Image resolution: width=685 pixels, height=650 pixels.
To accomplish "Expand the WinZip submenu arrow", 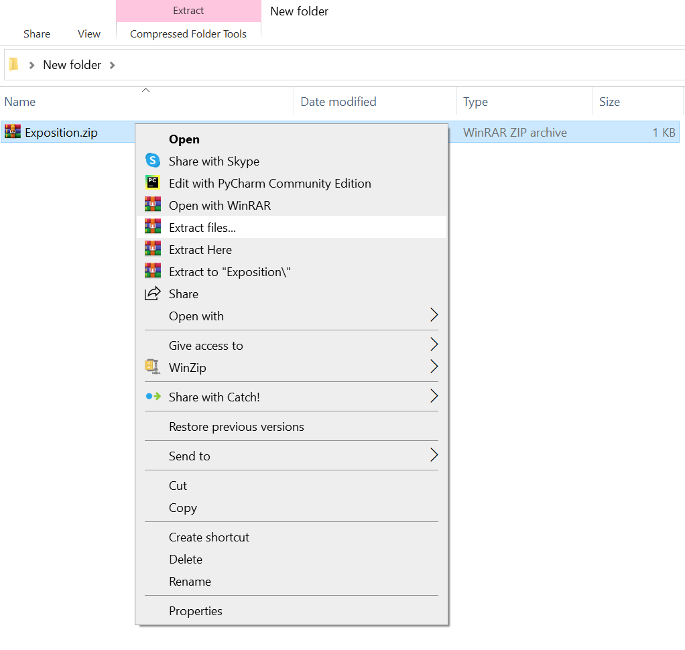I will point(434,366).
